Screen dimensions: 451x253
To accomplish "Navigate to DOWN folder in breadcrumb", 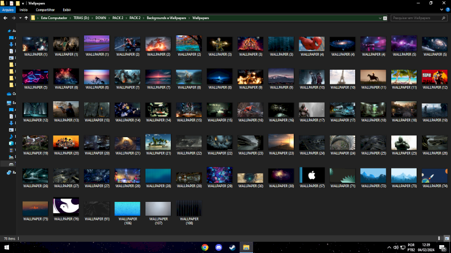I will click(x=101, y=18).
